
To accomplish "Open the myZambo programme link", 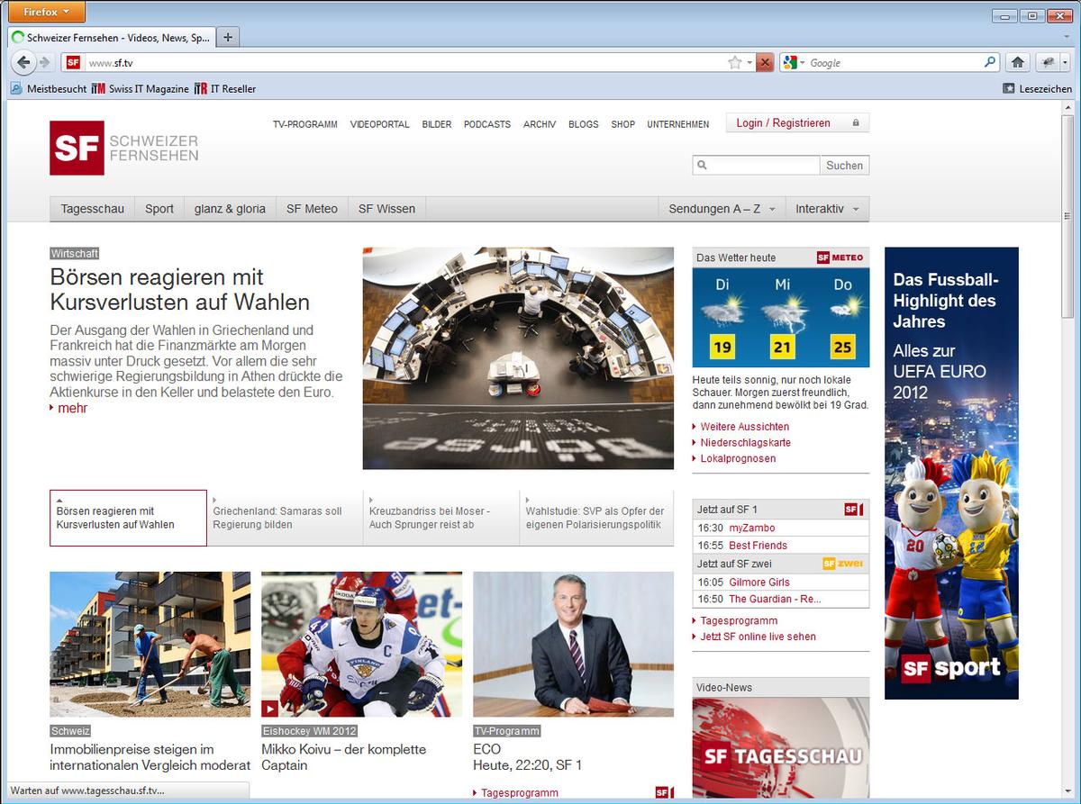I will coord(751,528).
